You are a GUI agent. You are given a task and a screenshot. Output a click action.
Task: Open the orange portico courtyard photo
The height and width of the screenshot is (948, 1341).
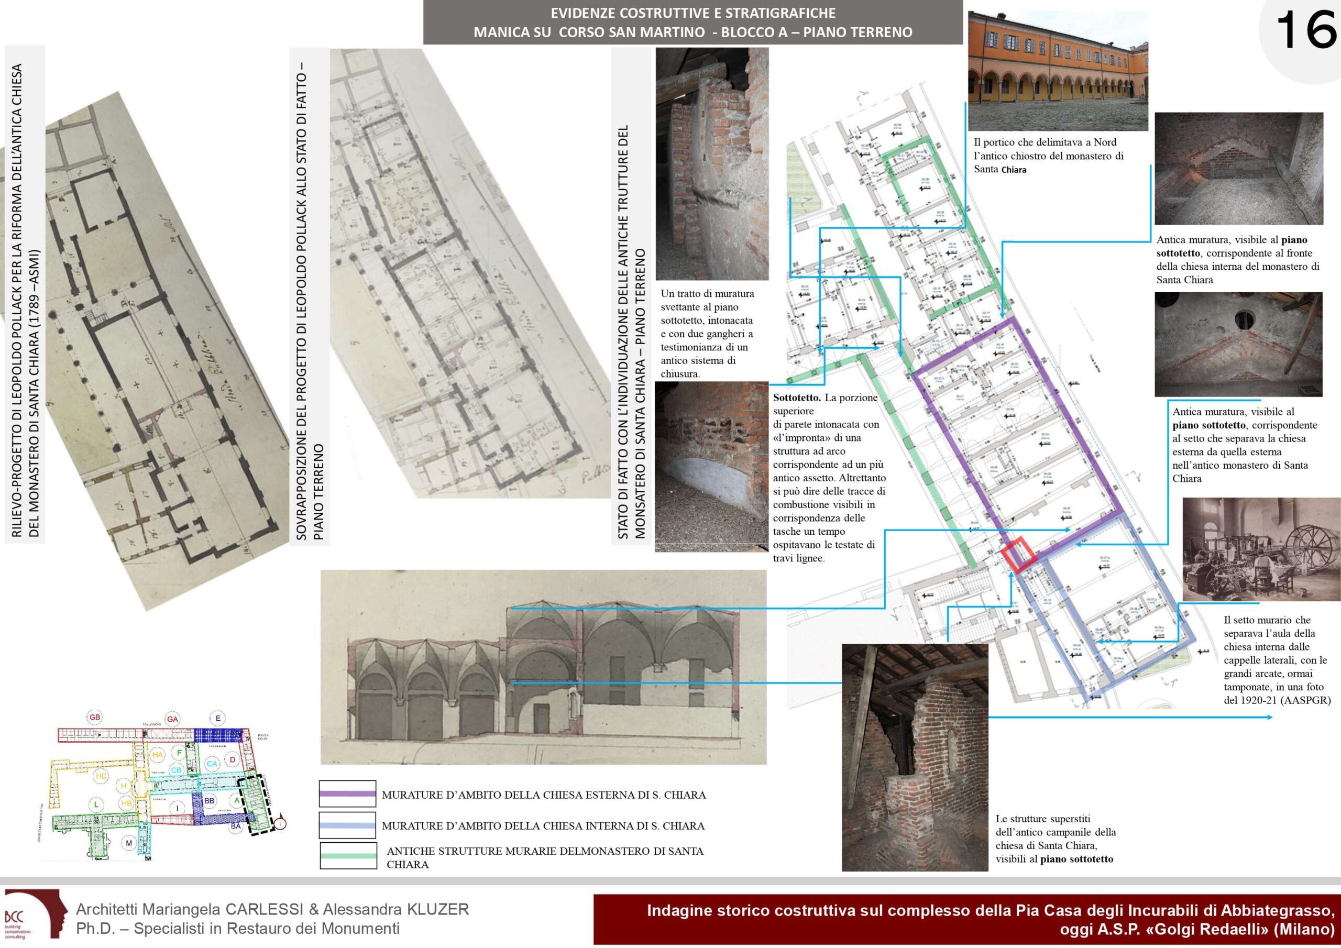1058,71
